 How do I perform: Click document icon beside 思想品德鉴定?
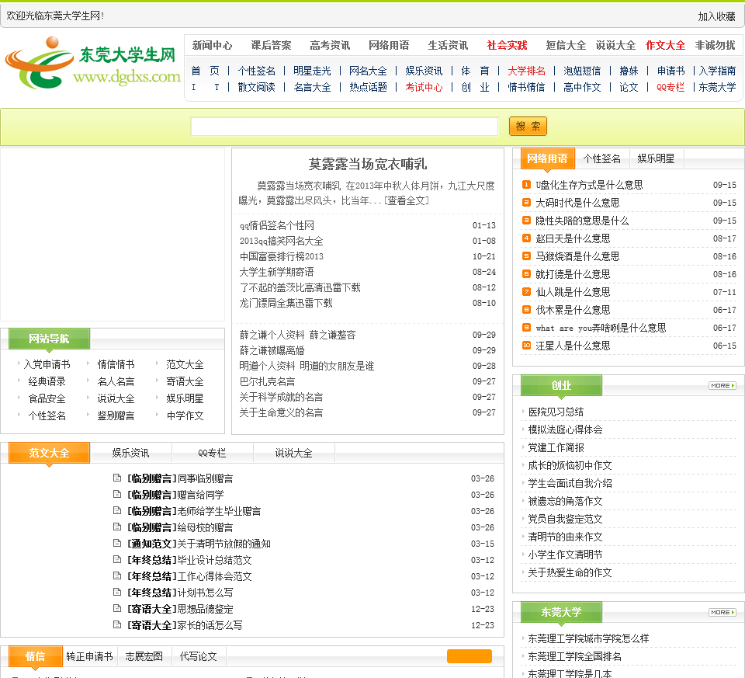pos(117,608)
